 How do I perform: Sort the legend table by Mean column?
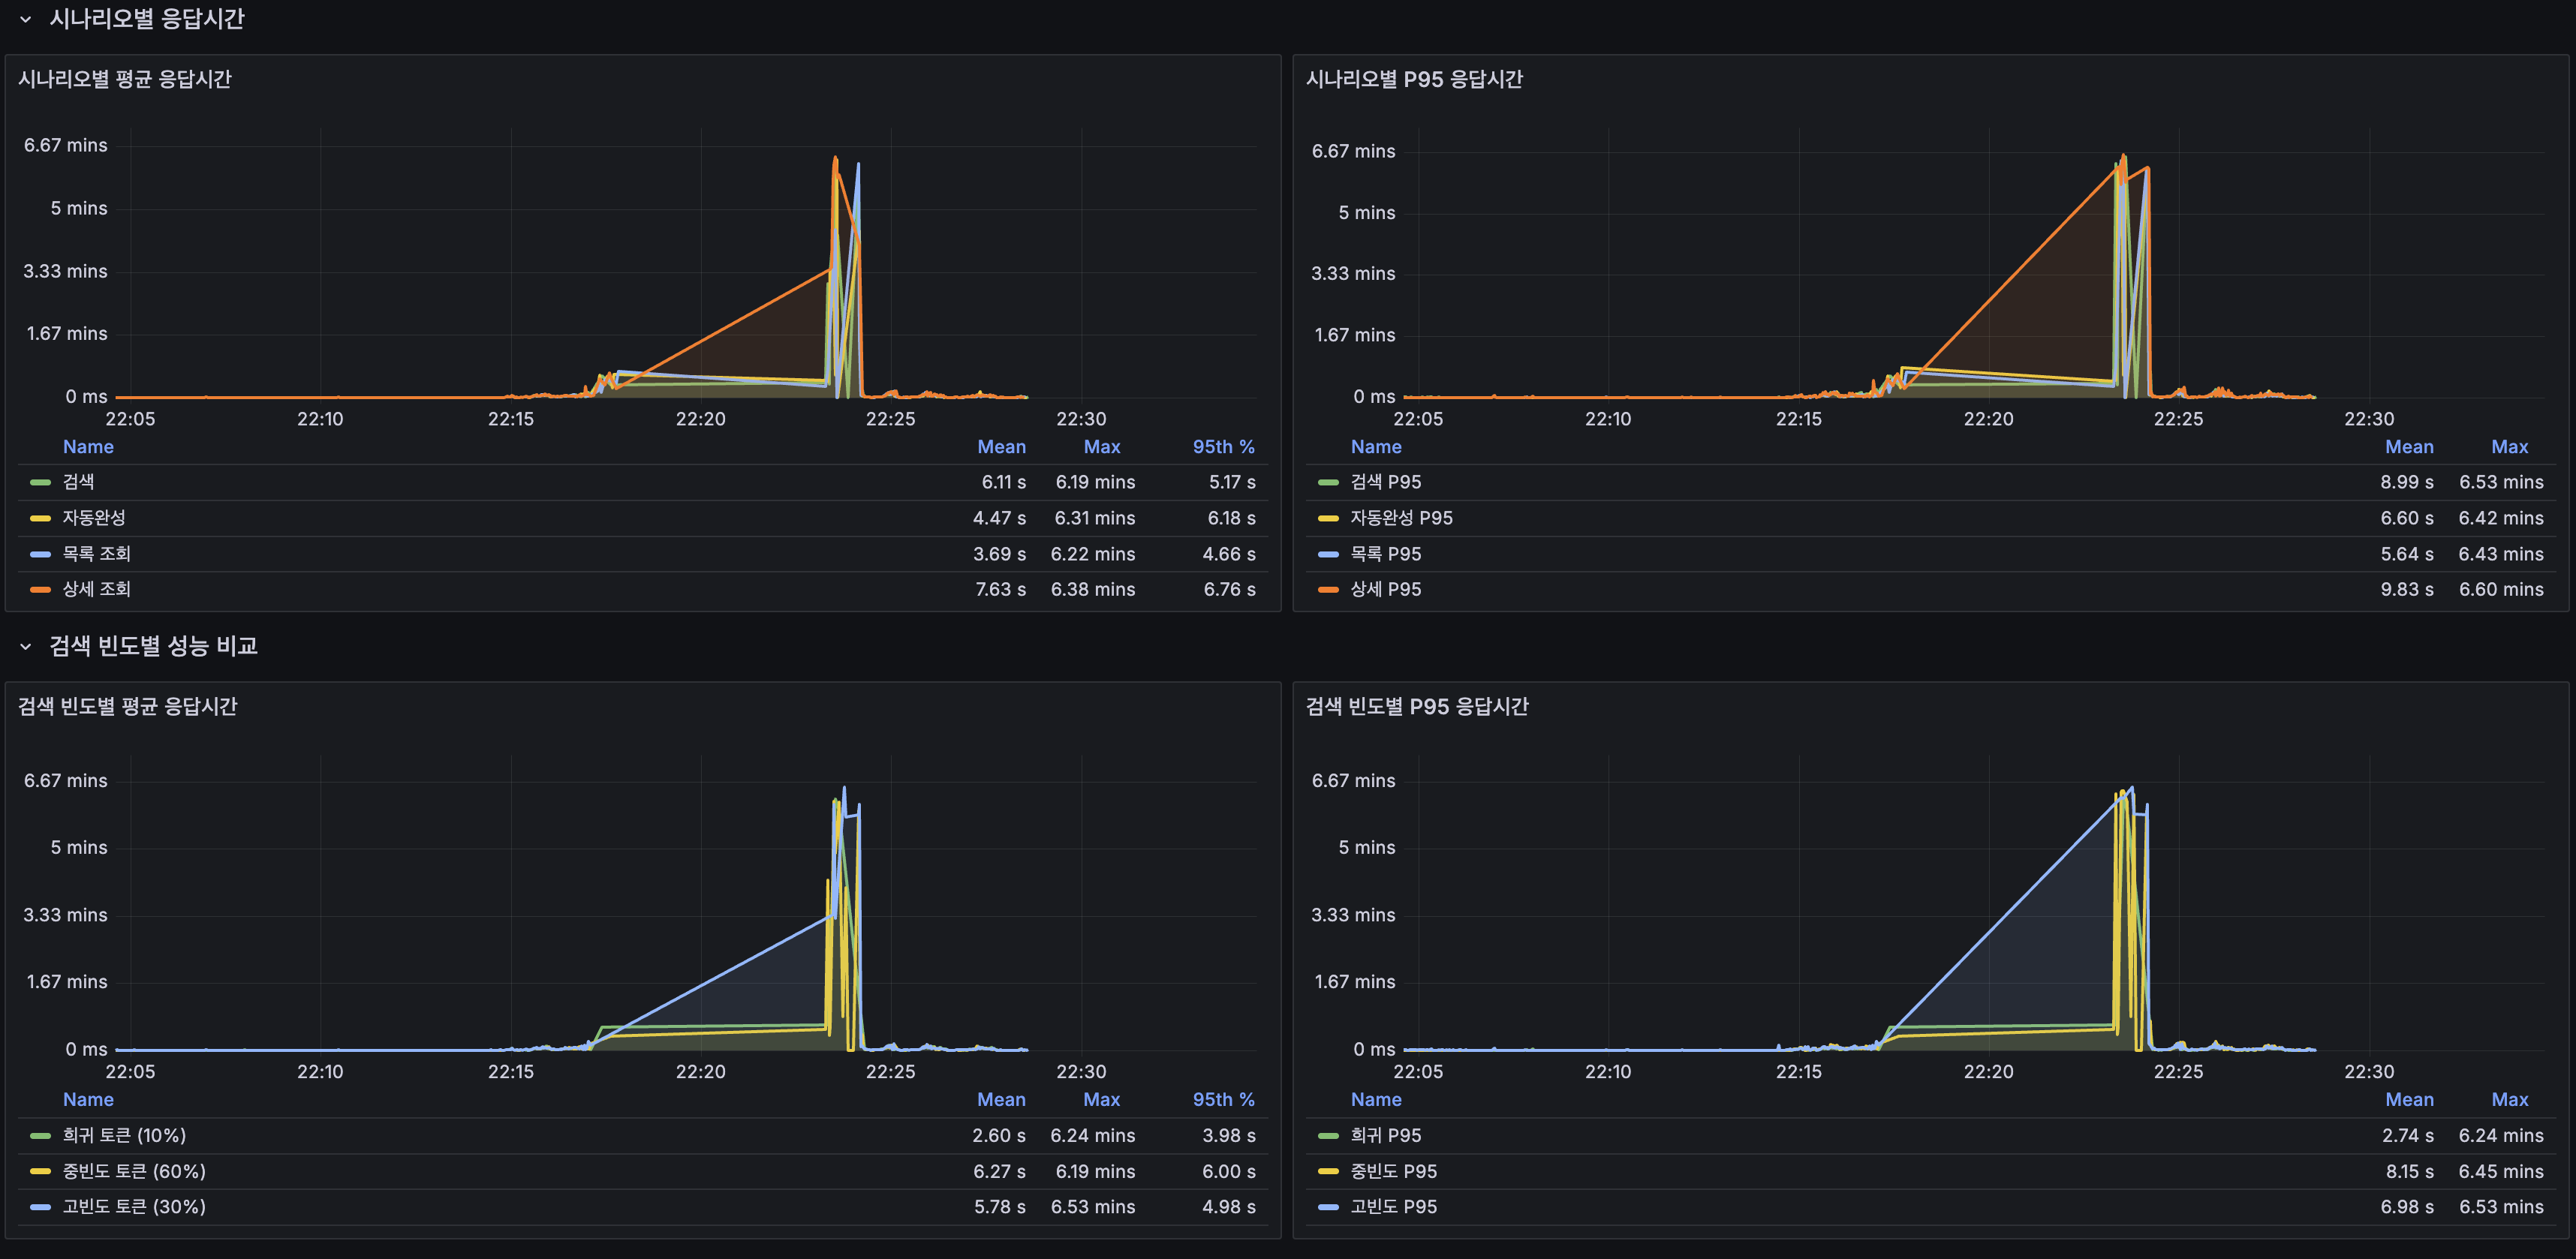point(1002,446)
